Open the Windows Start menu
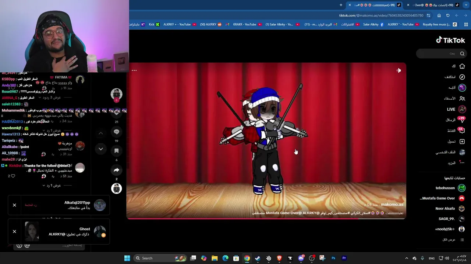This screenshot has height=264, width=471. (x=127, y=258)
